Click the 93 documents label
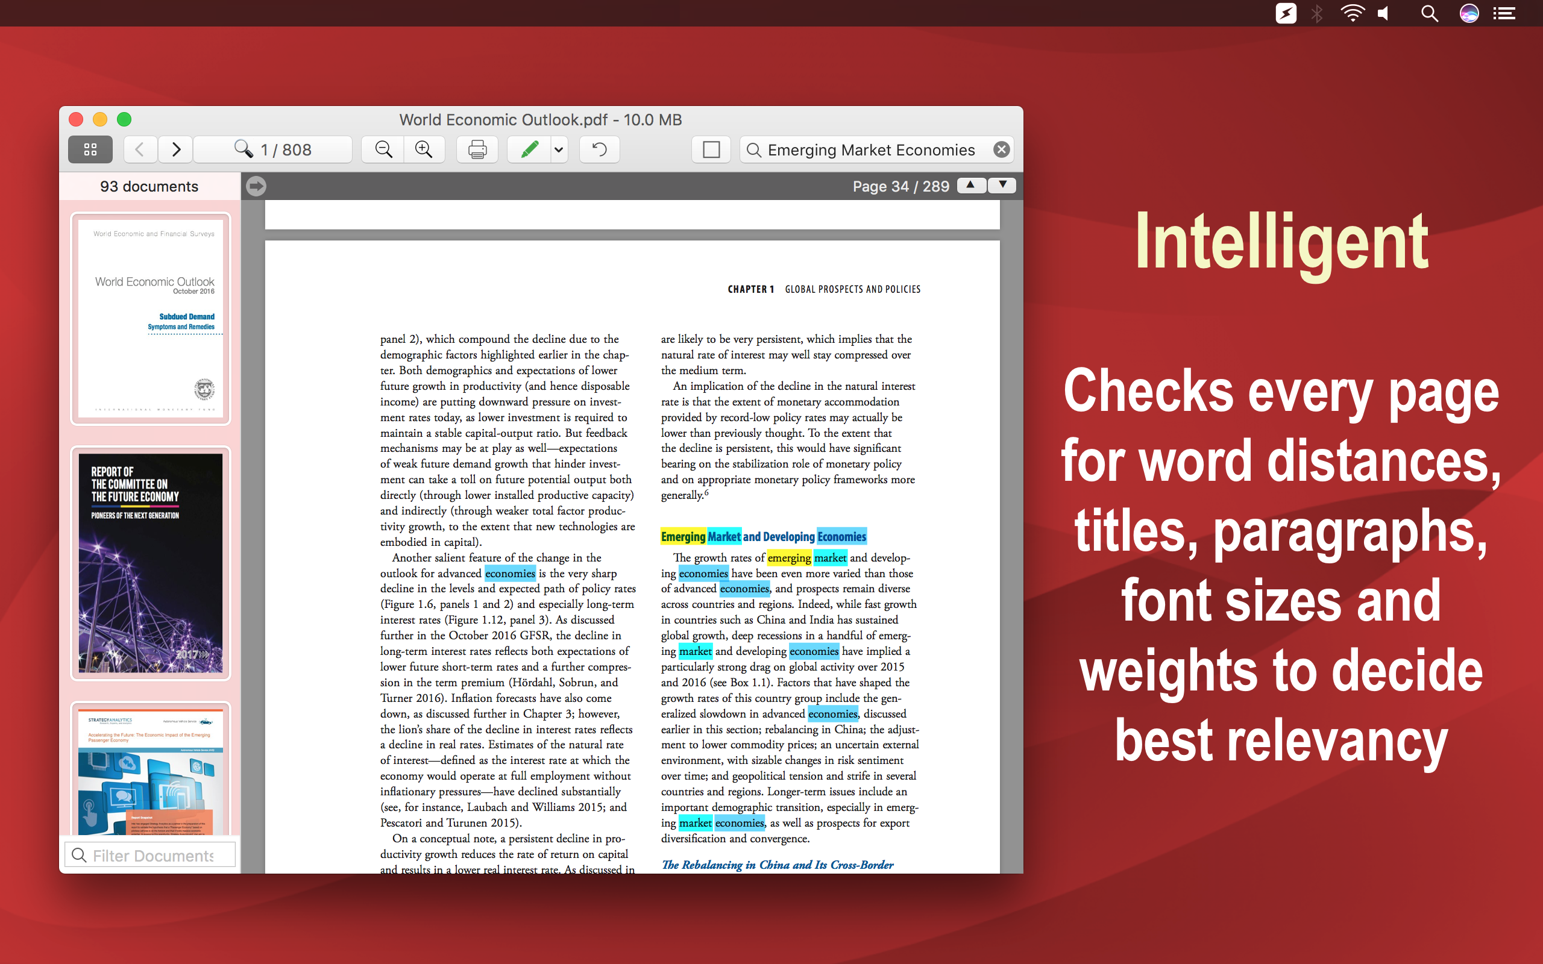1543x964 pixels. [x=149, y=186]
